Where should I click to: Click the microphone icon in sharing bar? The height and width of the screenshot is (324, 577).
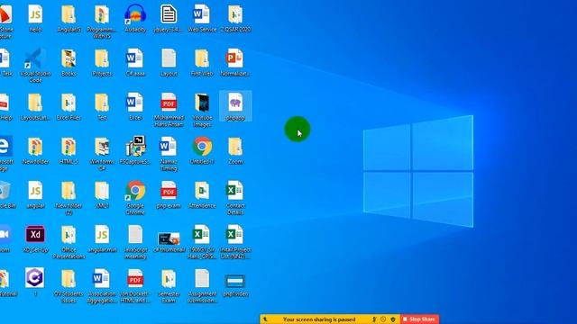tap(374, 319)
